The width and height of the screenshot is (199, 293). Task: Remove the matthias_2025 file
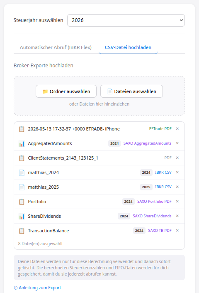[177, 187]
